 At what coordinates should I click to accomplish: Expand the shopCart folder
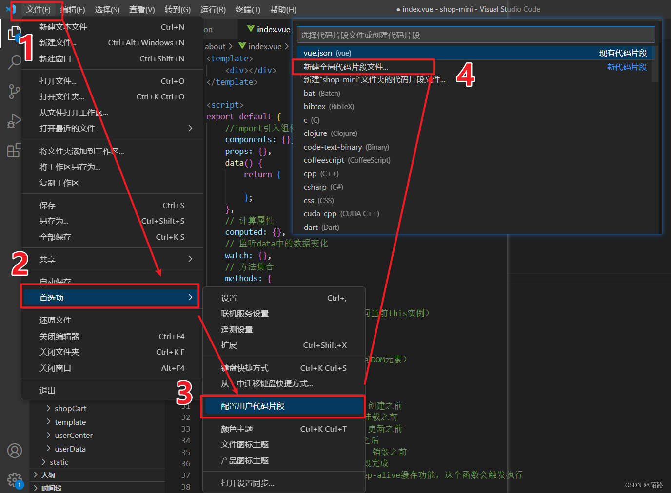point(70,408)
